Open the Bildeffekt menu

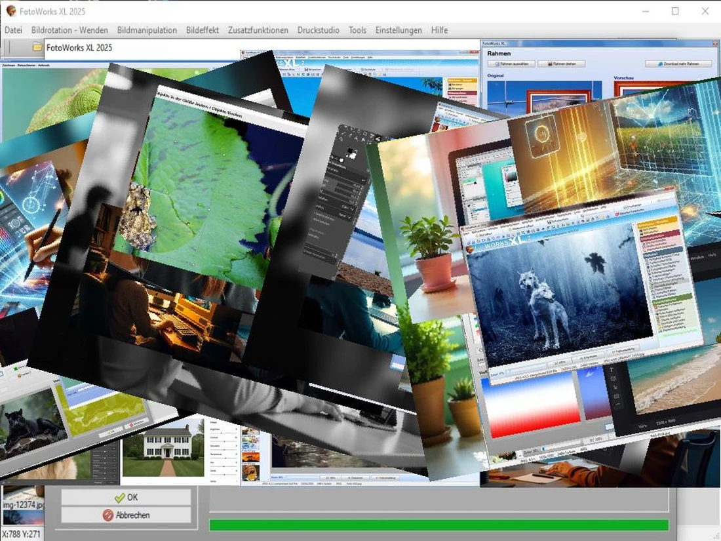(203, 30)
